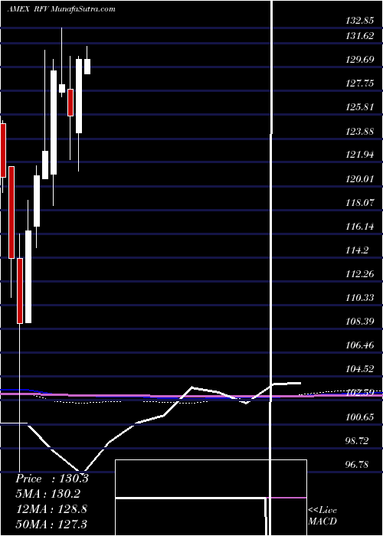Image resolution: width=383 pixels, height=536 pixels.
Task: Click the 50MA : 127.3 readout
Action: point(51,524)
